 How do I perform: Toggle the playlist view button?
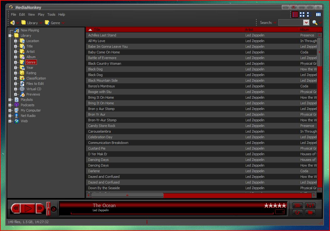[297, 205]
